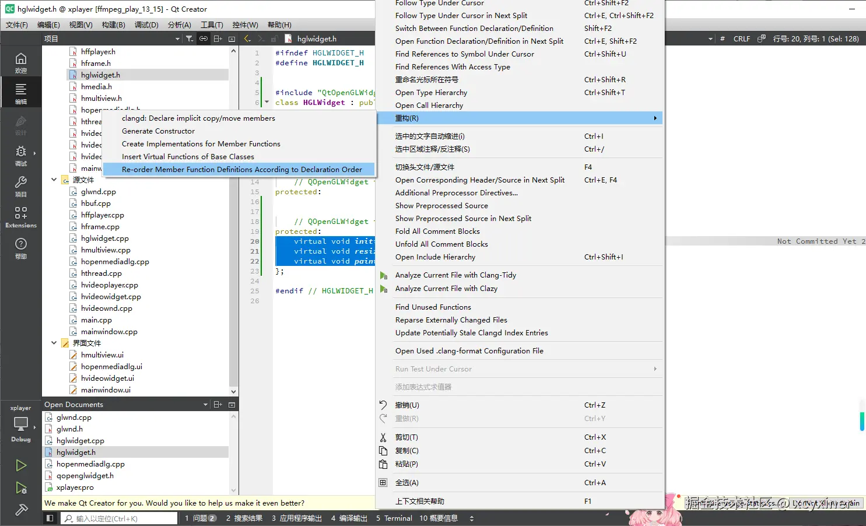Select hglwidget.cpp in the source tree

tap(105, 238)
